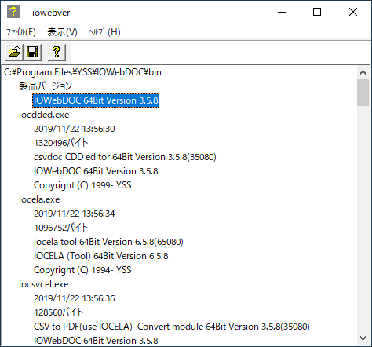Select the Copyright (C) 1999- YSS row
The width and height of the screenshot is (372, 347).
click(x=82, y=185)
